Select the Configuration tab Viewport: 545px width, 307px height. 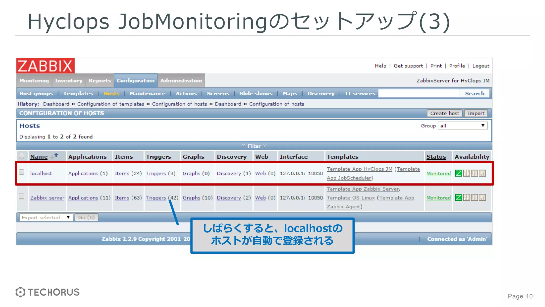click(x=136, y=80)
